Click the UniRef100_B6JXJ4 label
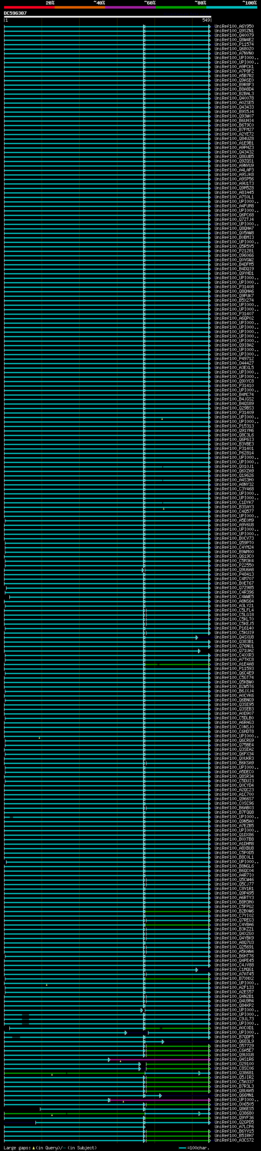The width and height of the screenshot is (261, 1151). [234, 691]
